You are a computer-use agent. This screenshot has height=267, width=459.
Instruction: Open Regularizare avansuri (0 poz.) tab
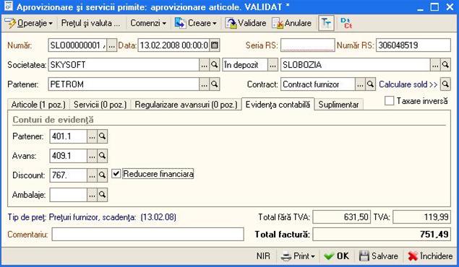186,105
